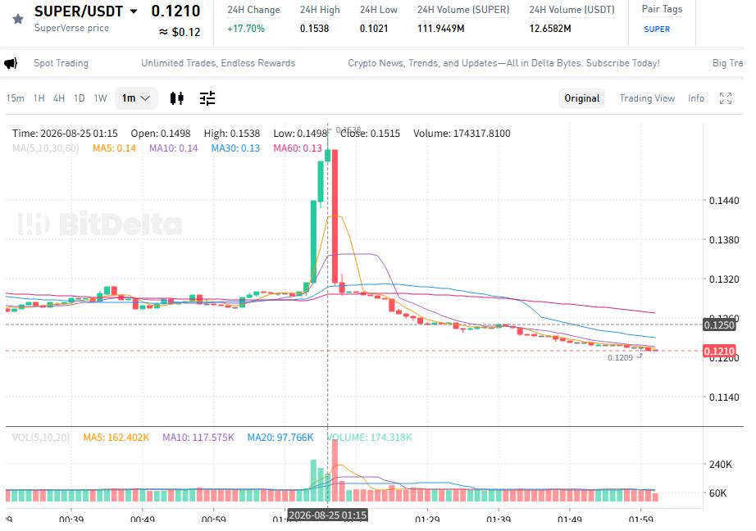The height and width of the screenshot is (531, 756).
Task: Click the 0.1209 low price marker
Action: 620,357
